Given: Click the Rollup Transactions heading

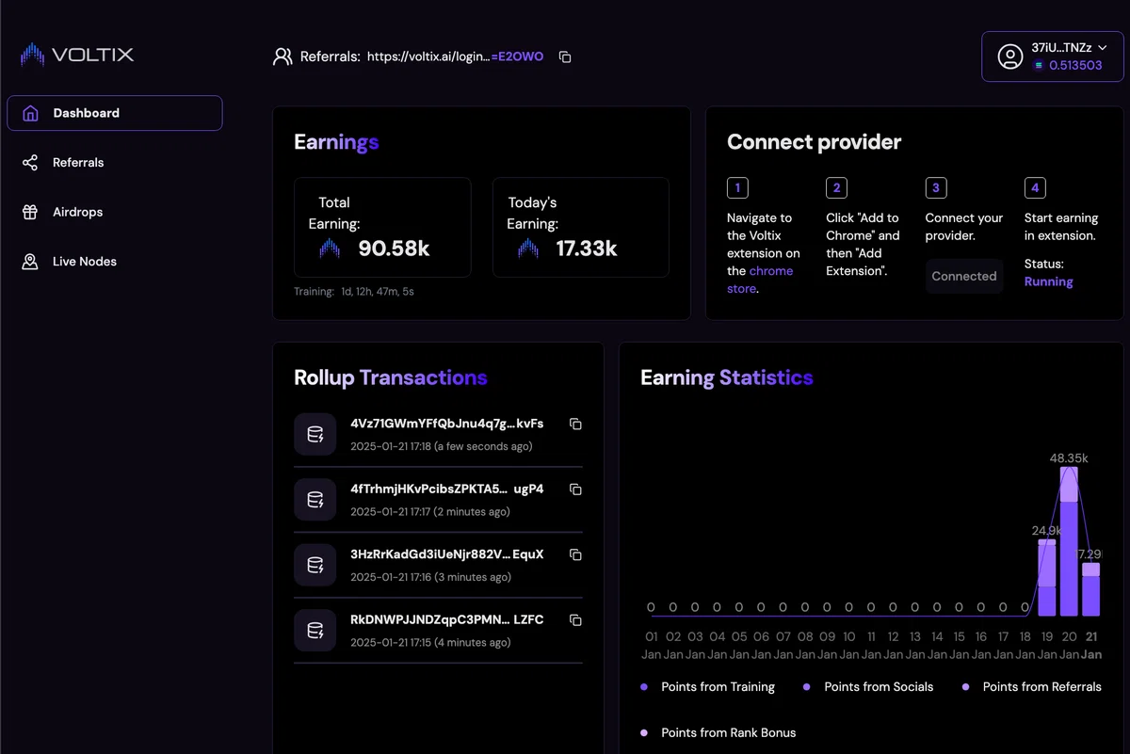Looking at the screenshot, I should tap(390, 377).
